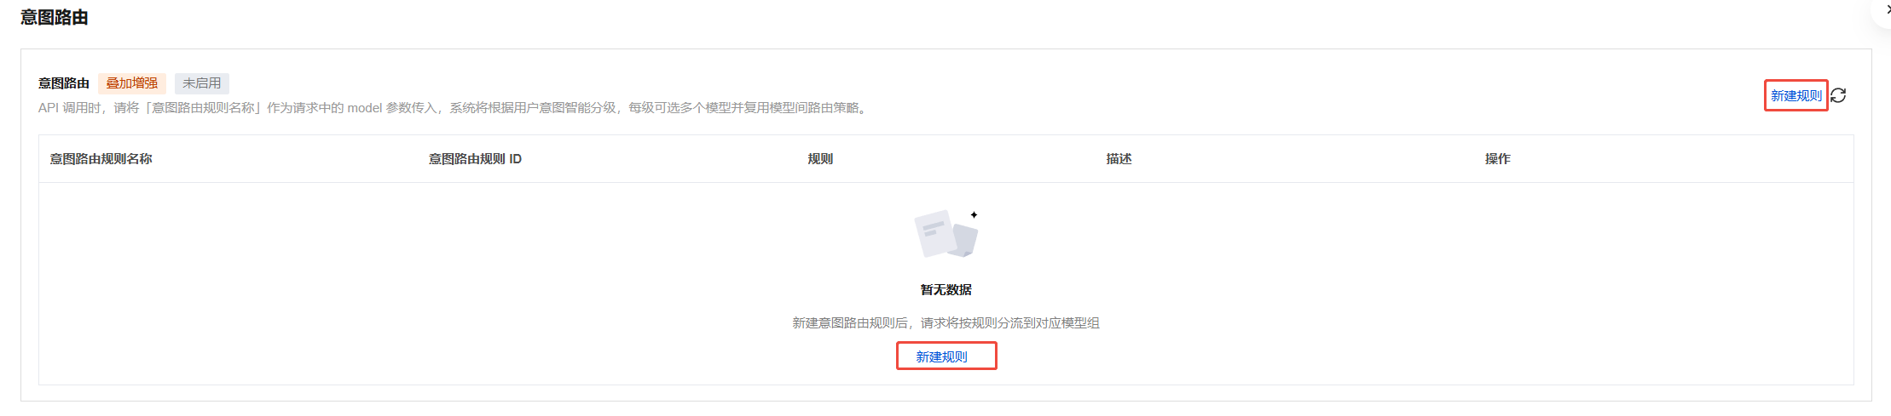
Task: Select the 操作 column header
Action: [1497, 159]
